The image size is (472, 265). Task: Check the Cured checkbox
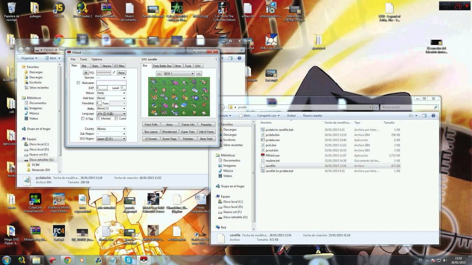116,119
